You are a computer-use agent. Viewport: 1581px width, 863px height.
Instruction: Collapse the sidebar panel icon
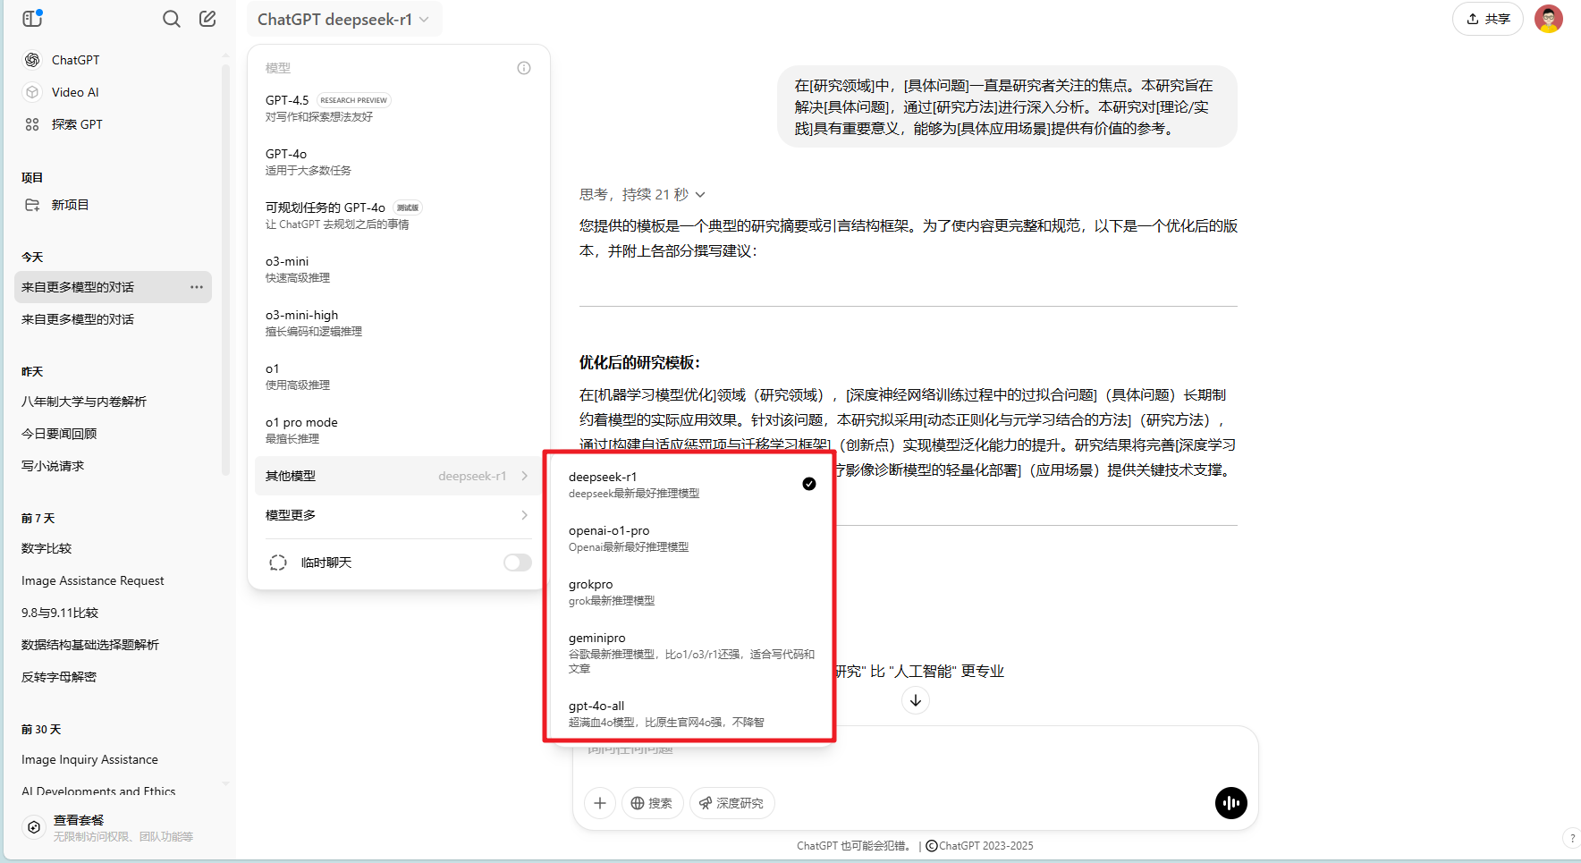32,18
